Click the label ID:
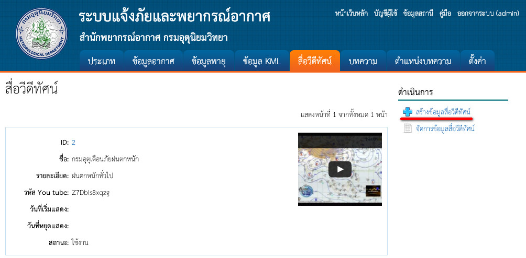The height and width of the screenshot is (258, 526). pos(65,143)
